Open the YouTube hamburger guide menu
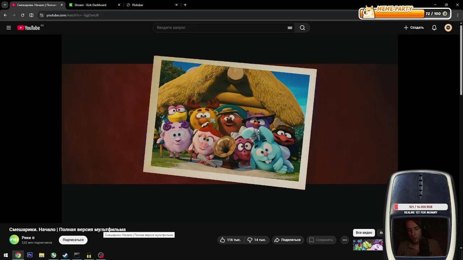 (9, 28)
